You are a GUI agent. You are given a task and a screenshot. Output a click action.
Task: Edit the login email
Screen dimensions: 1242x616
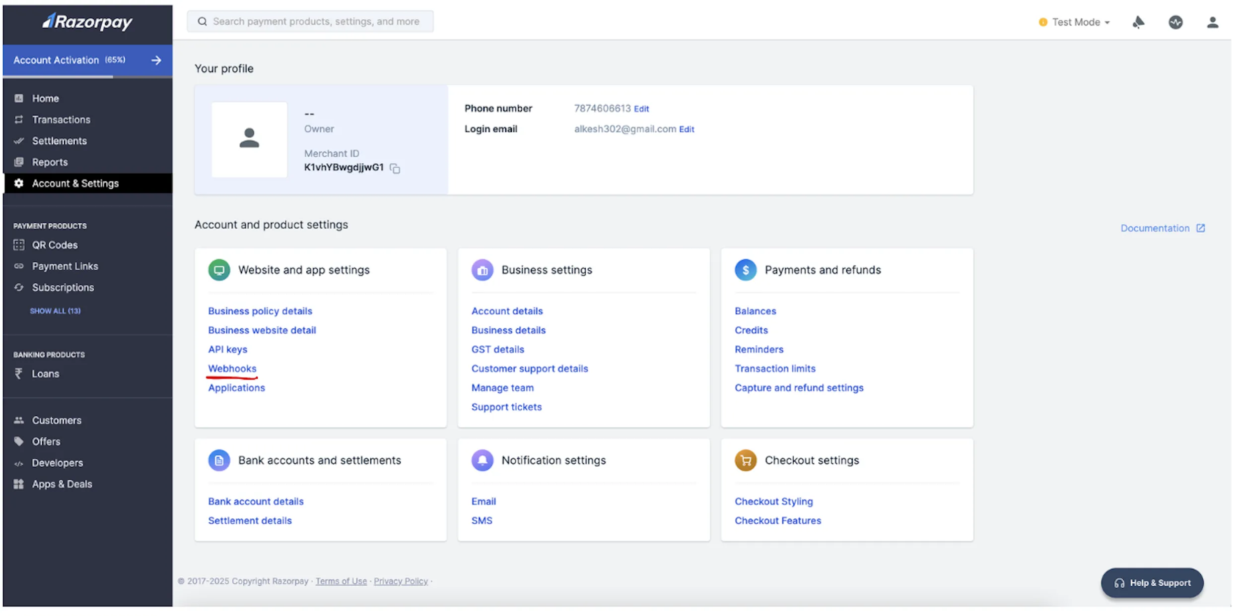687,129
